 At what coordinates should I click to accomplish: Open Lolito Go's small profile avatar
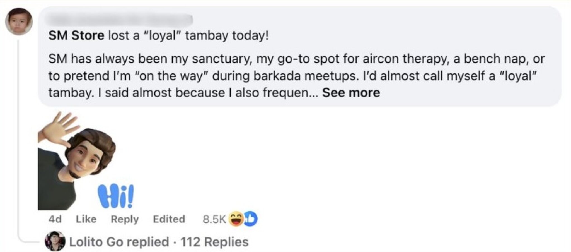[x=55, y=241]
